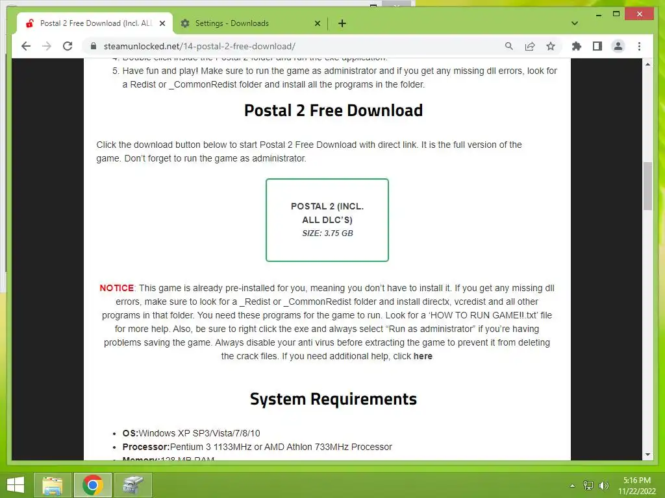Click the Processor: Pentium 3 requirement line
Screen dimensions: 665x498
[x=257, y=447]
